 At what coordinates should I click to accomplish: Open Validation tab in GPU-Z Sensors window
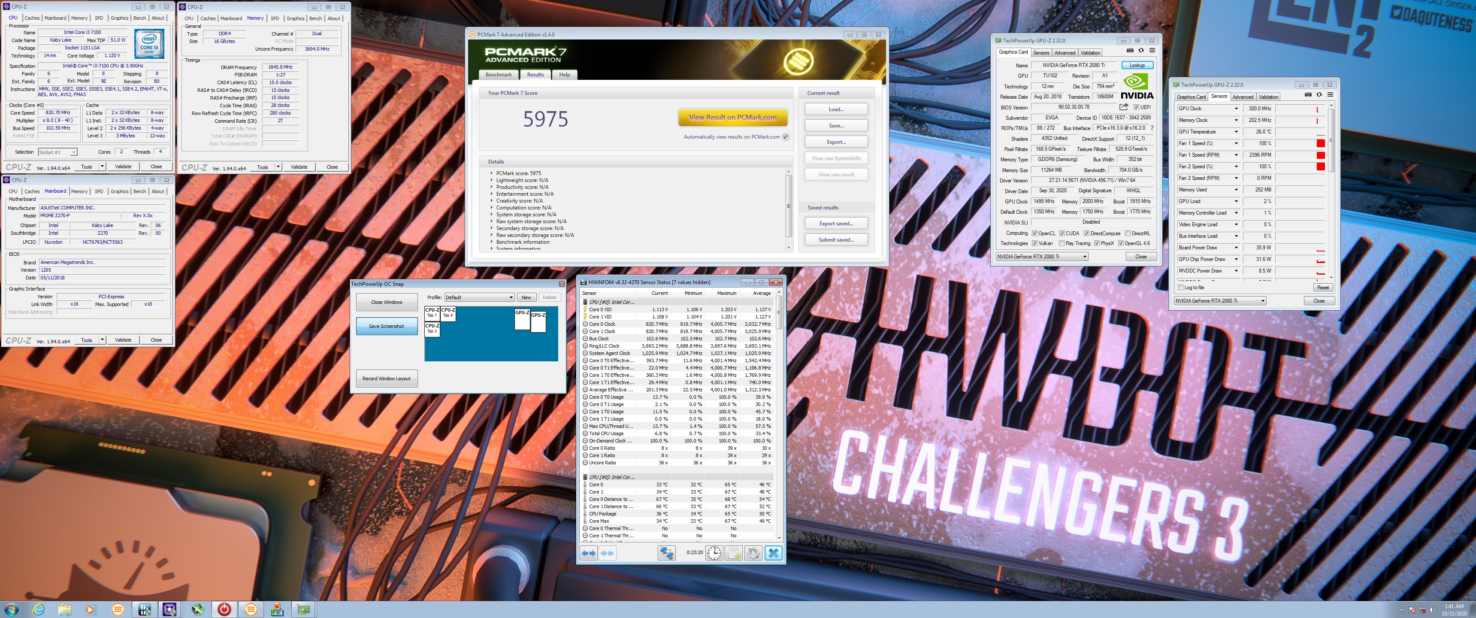1269,96
